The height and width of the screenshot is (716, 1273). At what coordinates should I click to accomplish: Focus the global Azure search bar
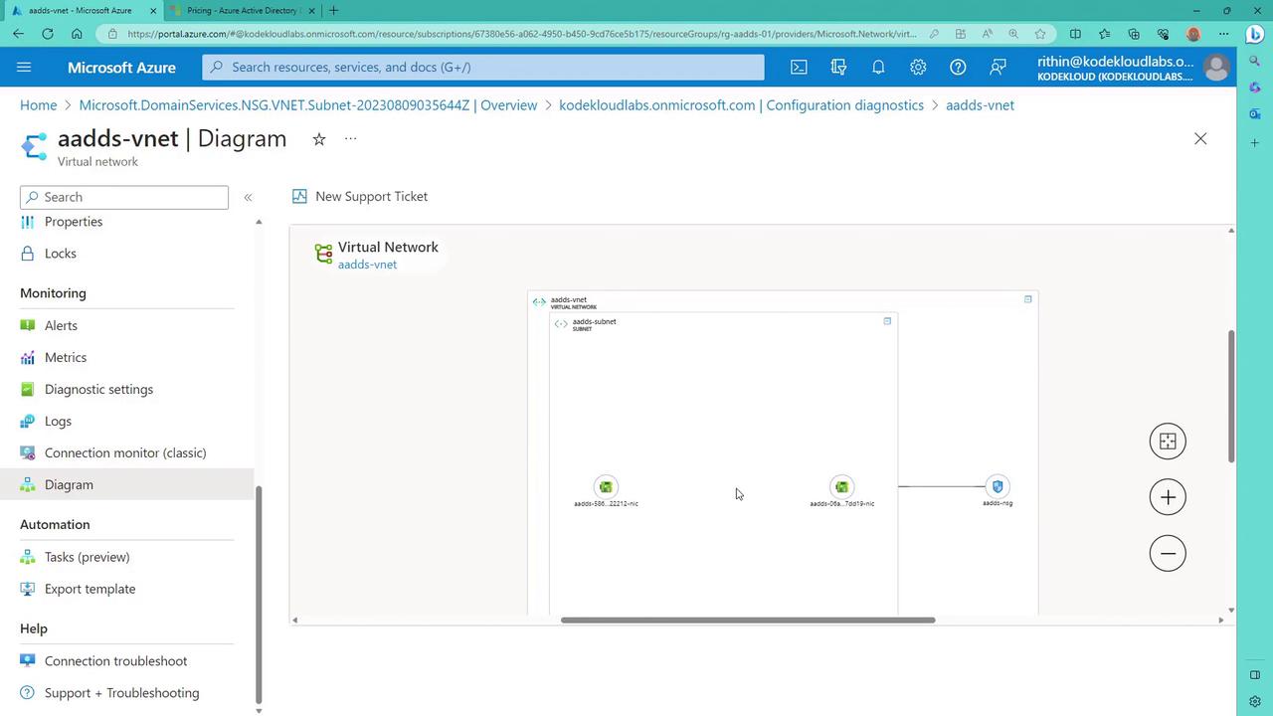(483, 67)
